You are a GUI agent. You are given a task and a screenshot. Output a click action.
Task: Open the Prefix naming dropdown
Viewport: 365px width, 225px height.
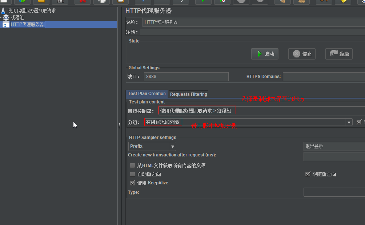point(172,146)
